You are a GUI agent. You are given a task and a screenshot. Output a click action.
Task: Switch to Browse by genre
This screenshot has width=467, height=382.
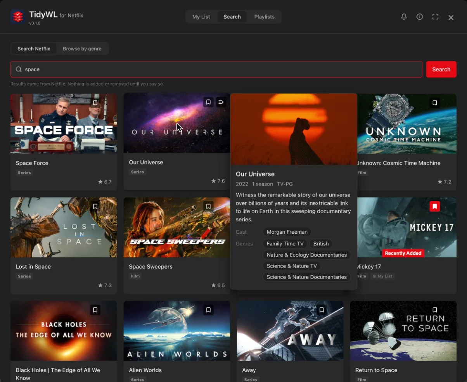[x=82, y=49]
